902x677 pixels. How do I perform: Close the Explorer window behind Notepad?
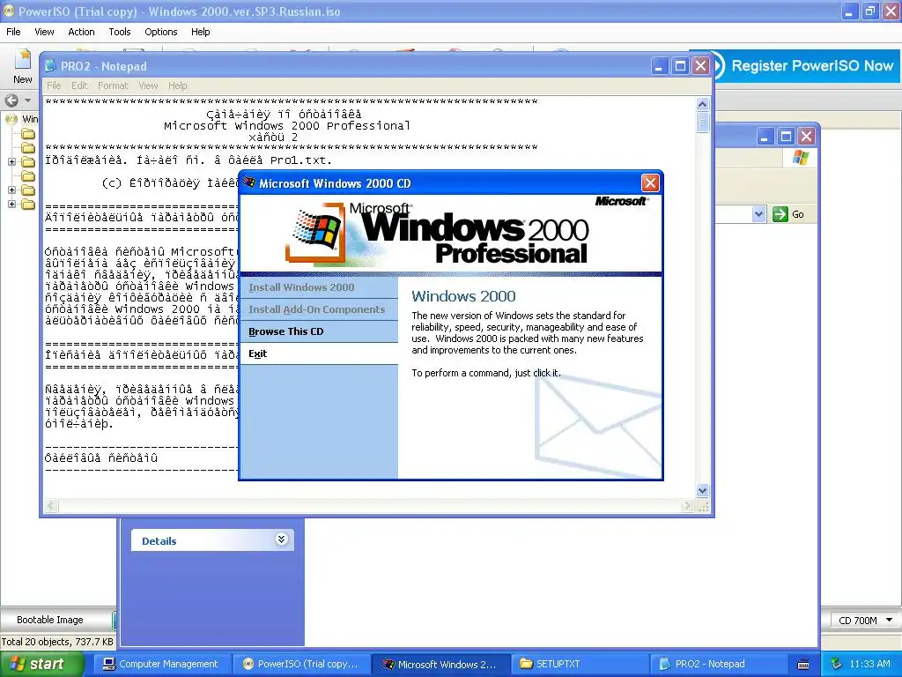tap(807, 137)
